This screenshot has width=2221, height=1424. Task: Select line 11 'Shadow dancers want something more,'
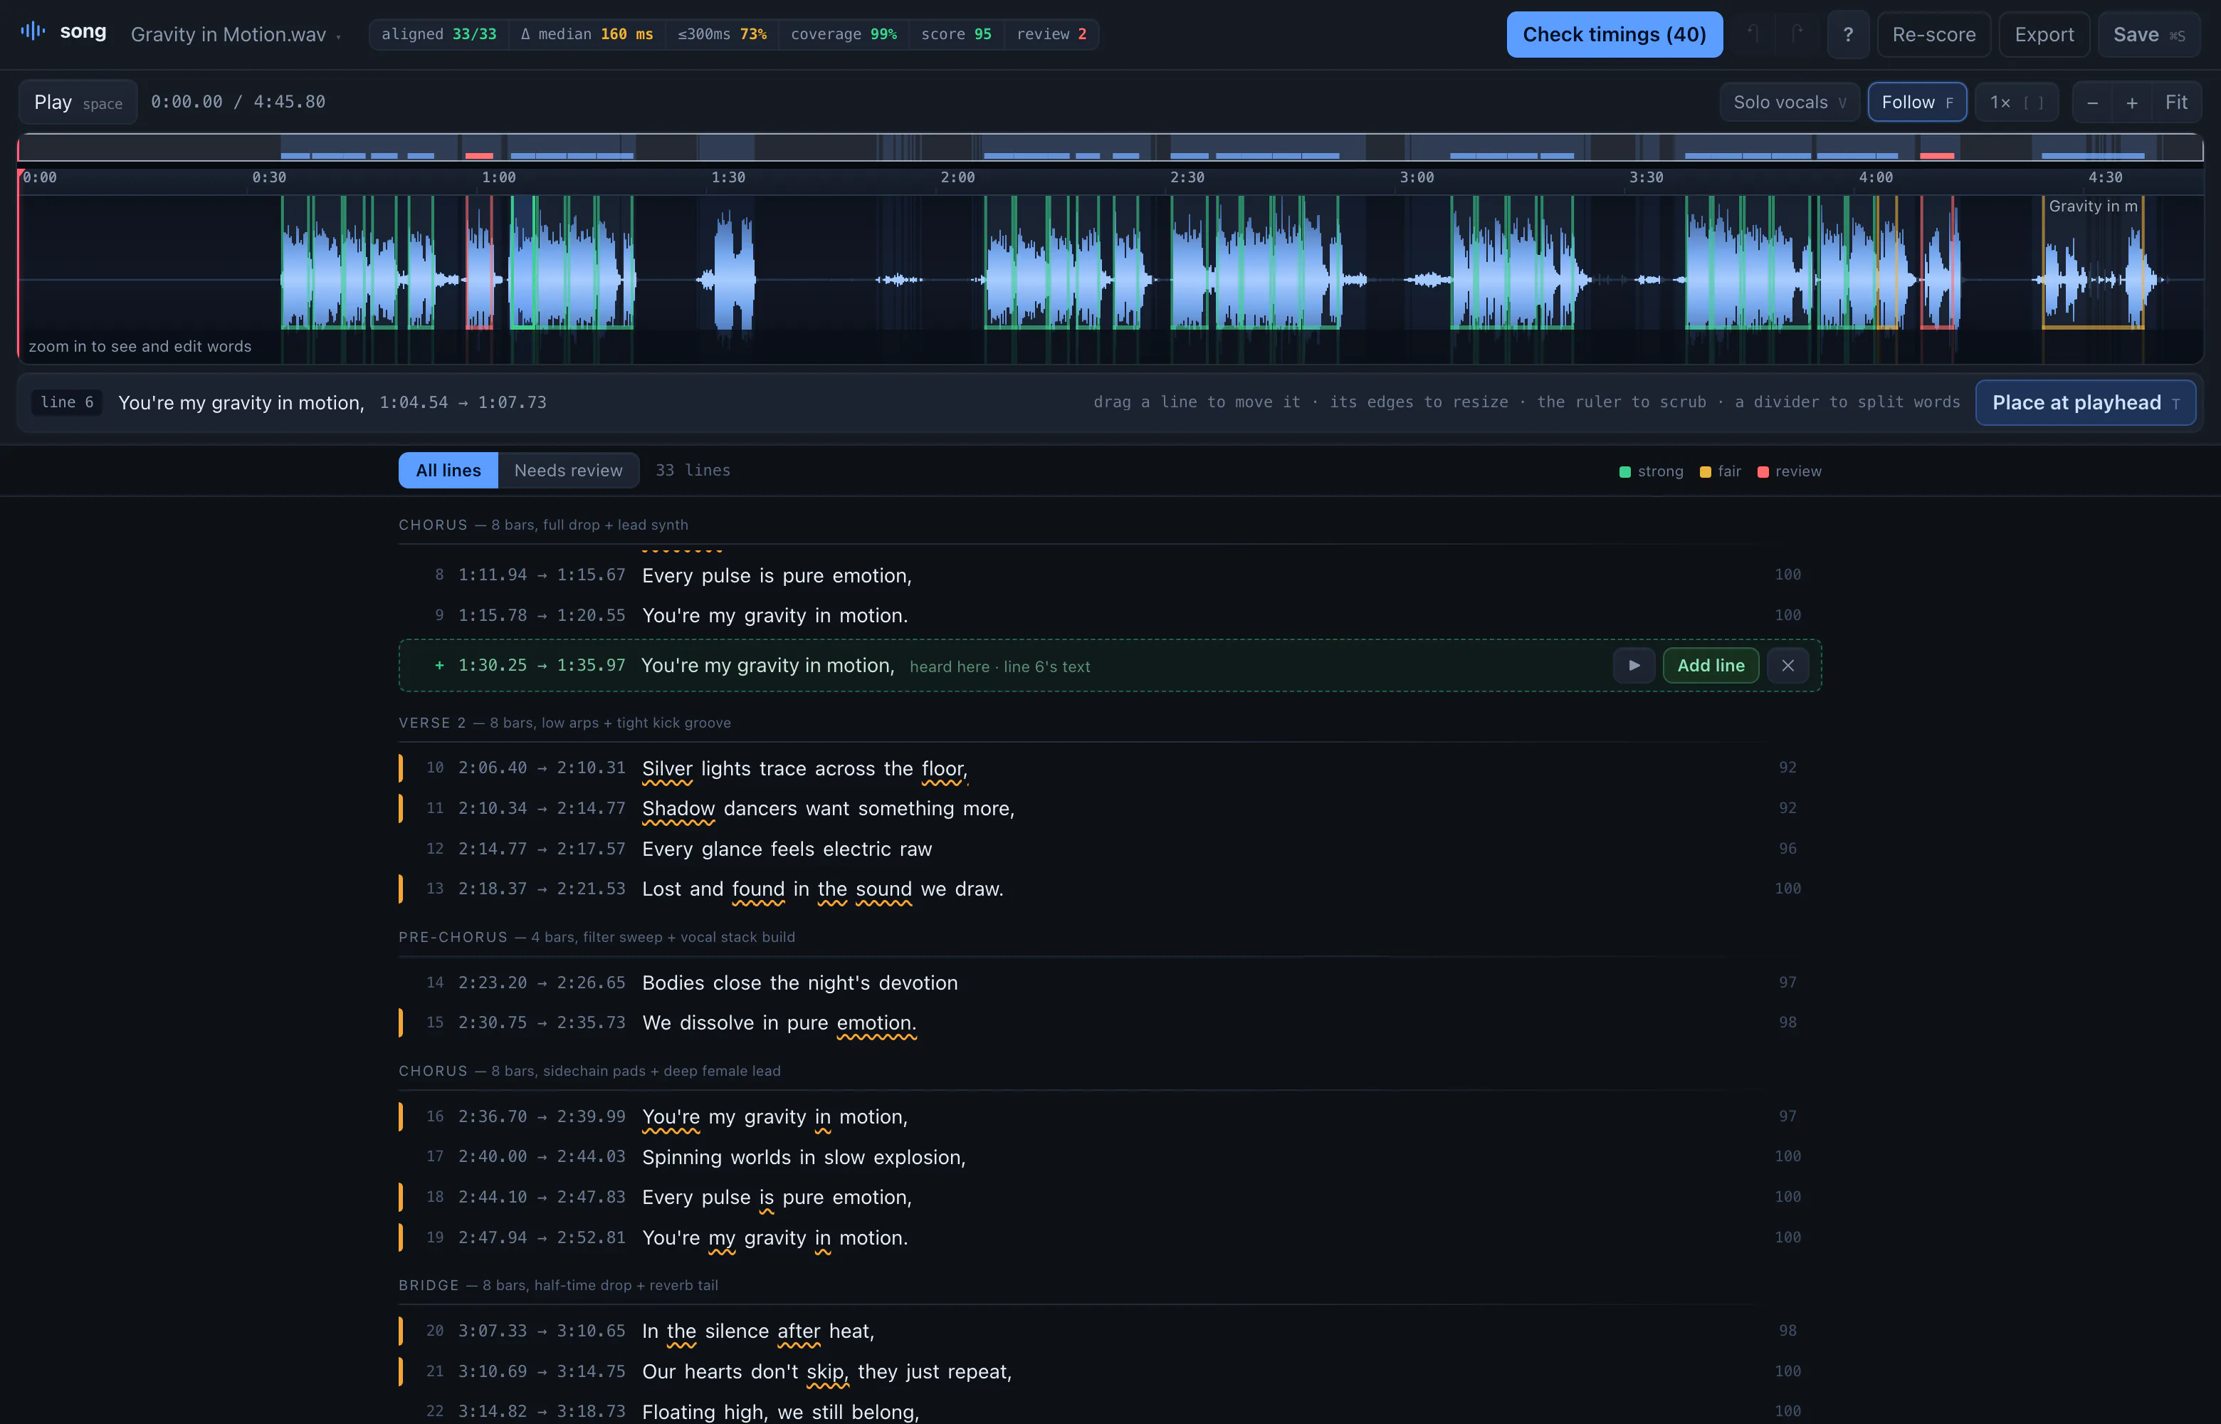[x=1109, y=808]
